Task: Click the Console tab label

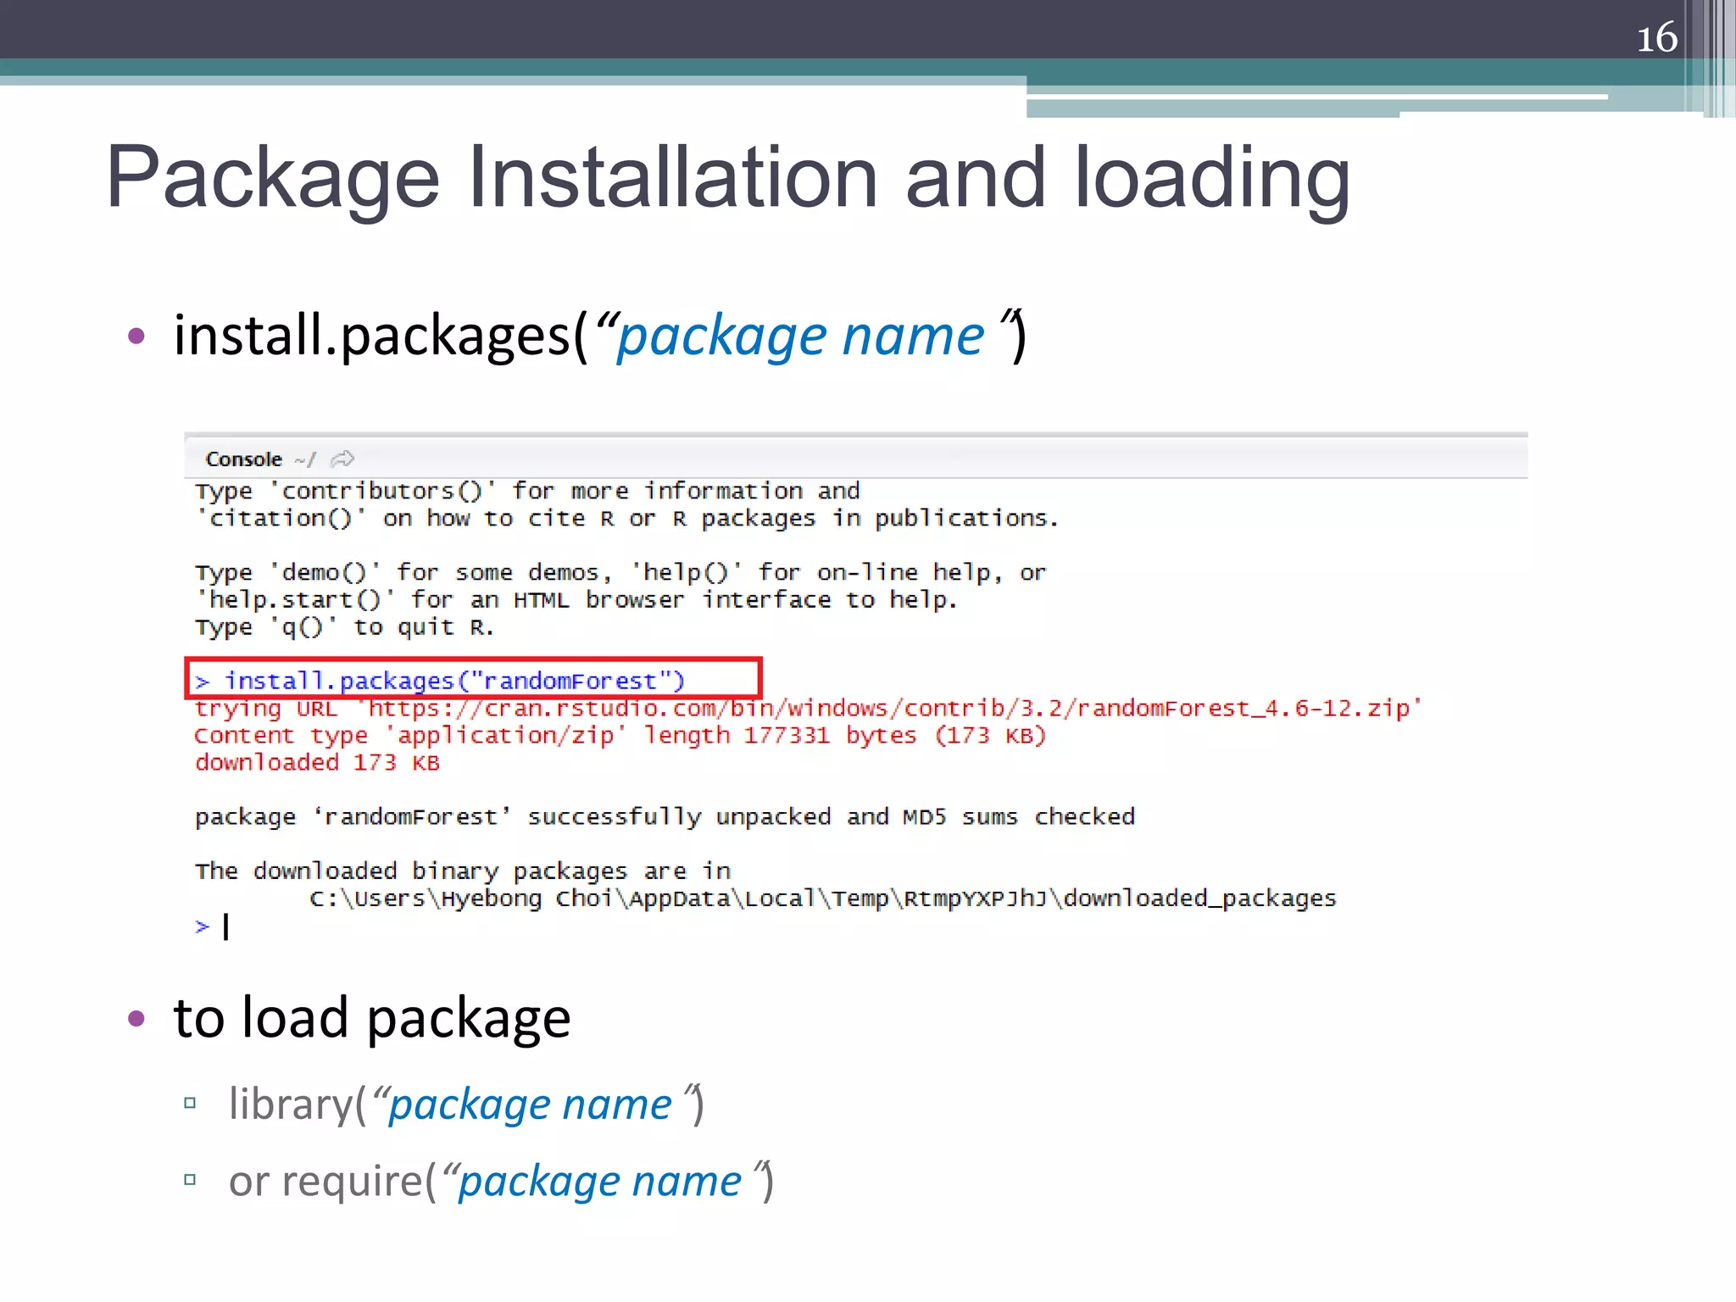Action: pos(243,459)
